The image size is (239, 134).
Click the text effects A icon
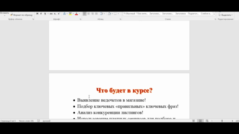[x=65, y=14]
